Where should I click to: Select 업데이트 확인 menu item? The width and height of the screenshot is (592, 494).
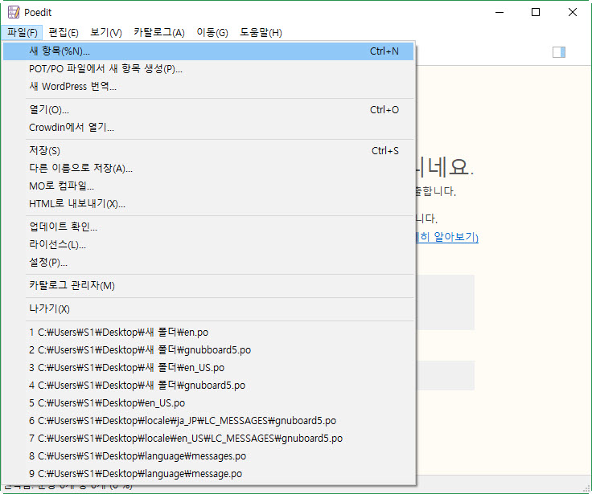click(x=63, y=227)
